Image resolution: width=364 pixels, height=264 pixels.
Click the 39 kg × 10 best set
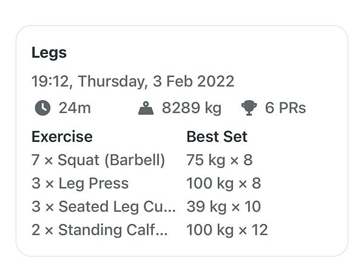click(223, 206)
